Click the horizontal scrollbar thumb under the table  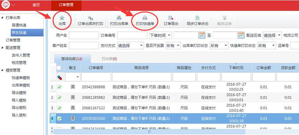(149, 131)
